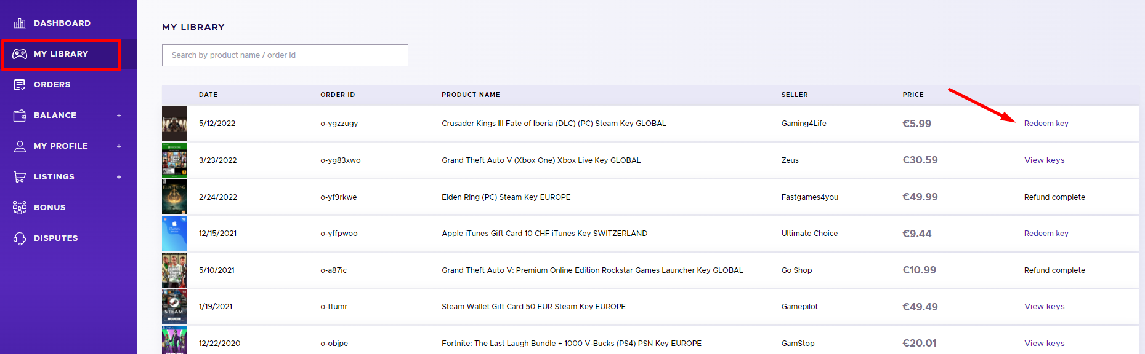The height and width of the screenshot is (354, 1145).
Task: Click GTA V Xbox One cover thumbnail
Action: [174, 160]
